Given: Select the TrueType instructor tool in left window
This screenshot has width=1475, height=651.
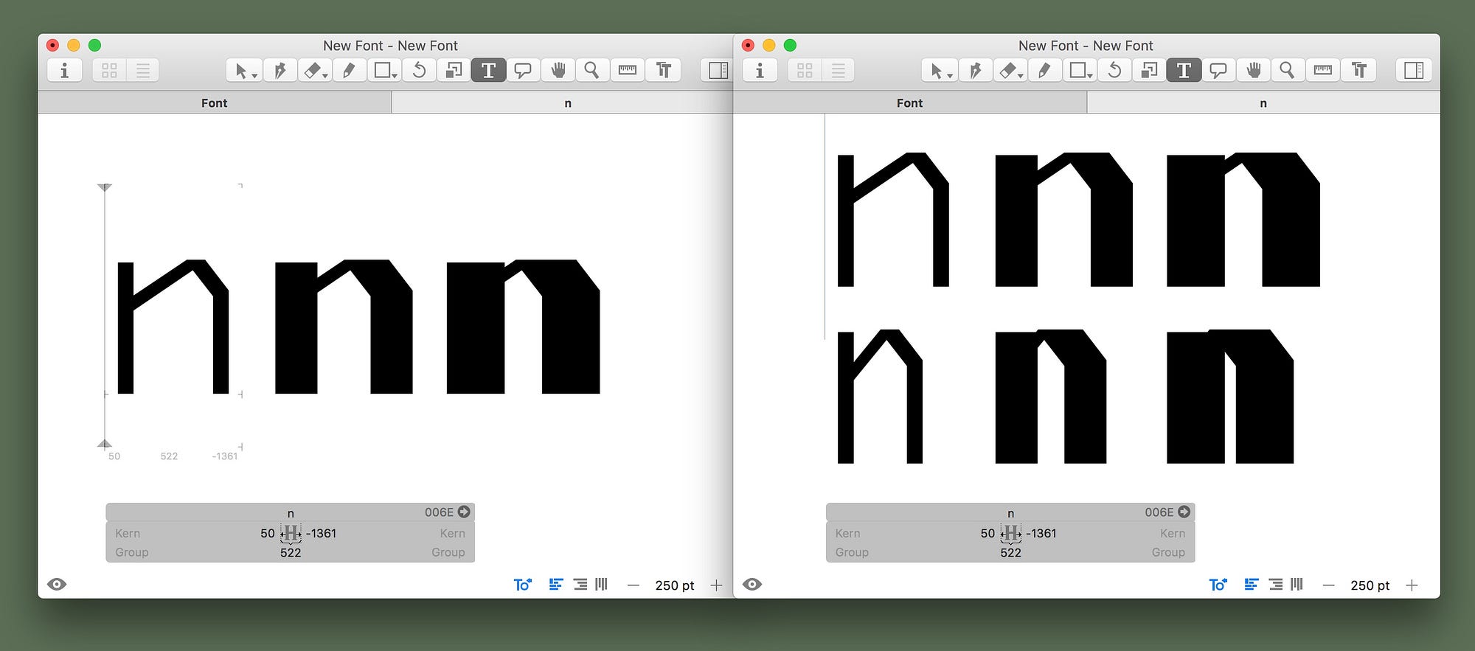Looking at the screenshot, I should pos(663,70).
